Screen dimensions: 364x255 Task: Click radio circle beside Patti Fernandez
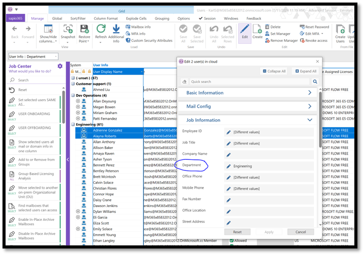point(78,119)
